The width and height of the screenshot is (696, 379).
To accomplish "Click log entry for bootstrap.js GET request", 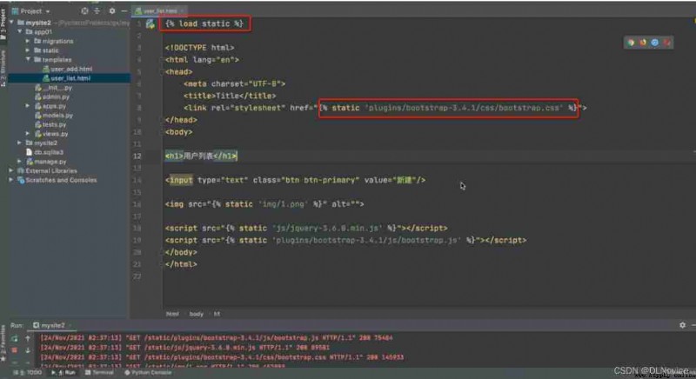I will click(216, 338).
